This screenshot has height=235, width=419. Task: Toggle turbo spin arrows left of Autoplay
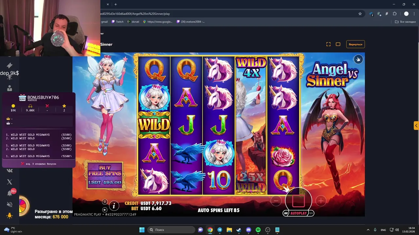[x=286, y=213]
